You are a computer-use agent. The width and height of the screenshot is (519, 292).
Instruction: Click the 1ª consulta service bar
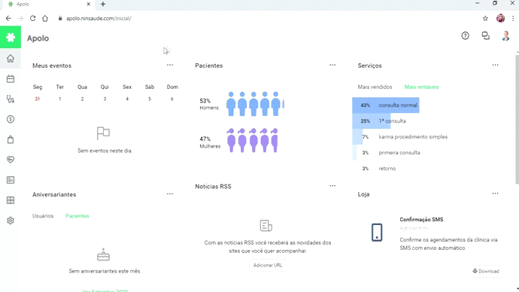point(372,121)
